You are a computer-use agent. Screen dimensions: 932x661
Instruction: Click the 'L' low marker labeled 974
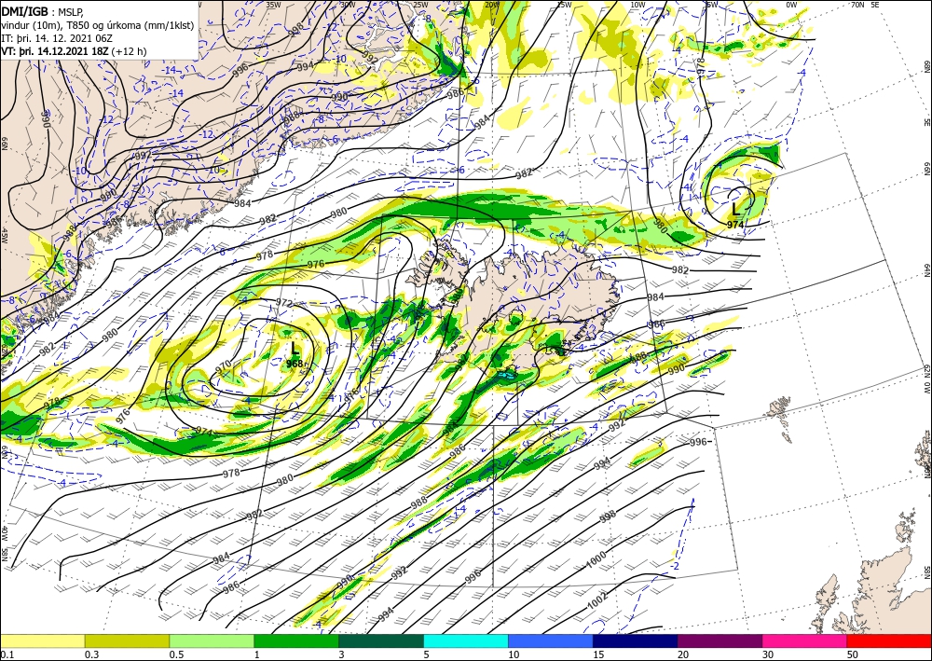point(736,209)
